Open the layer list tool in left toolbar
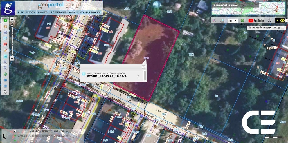Image resolution: width=288 pixels, height=143 pixels. click(x=5, y=33)
